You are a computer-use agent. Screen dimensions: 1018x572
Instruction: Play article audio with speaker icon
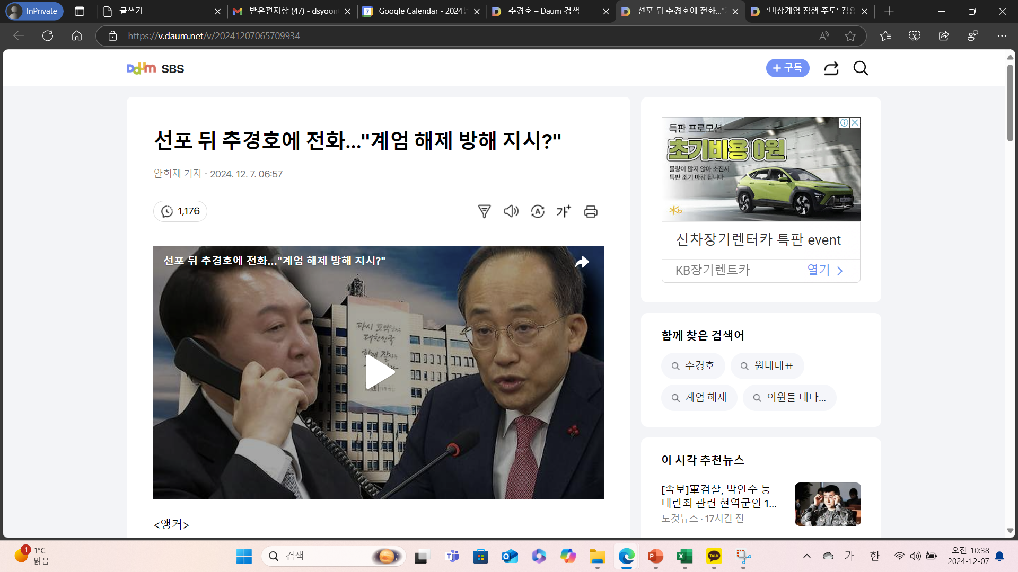pos(511,211)
